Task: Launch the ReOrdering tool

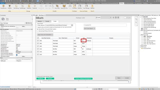Action: point(16,7)
